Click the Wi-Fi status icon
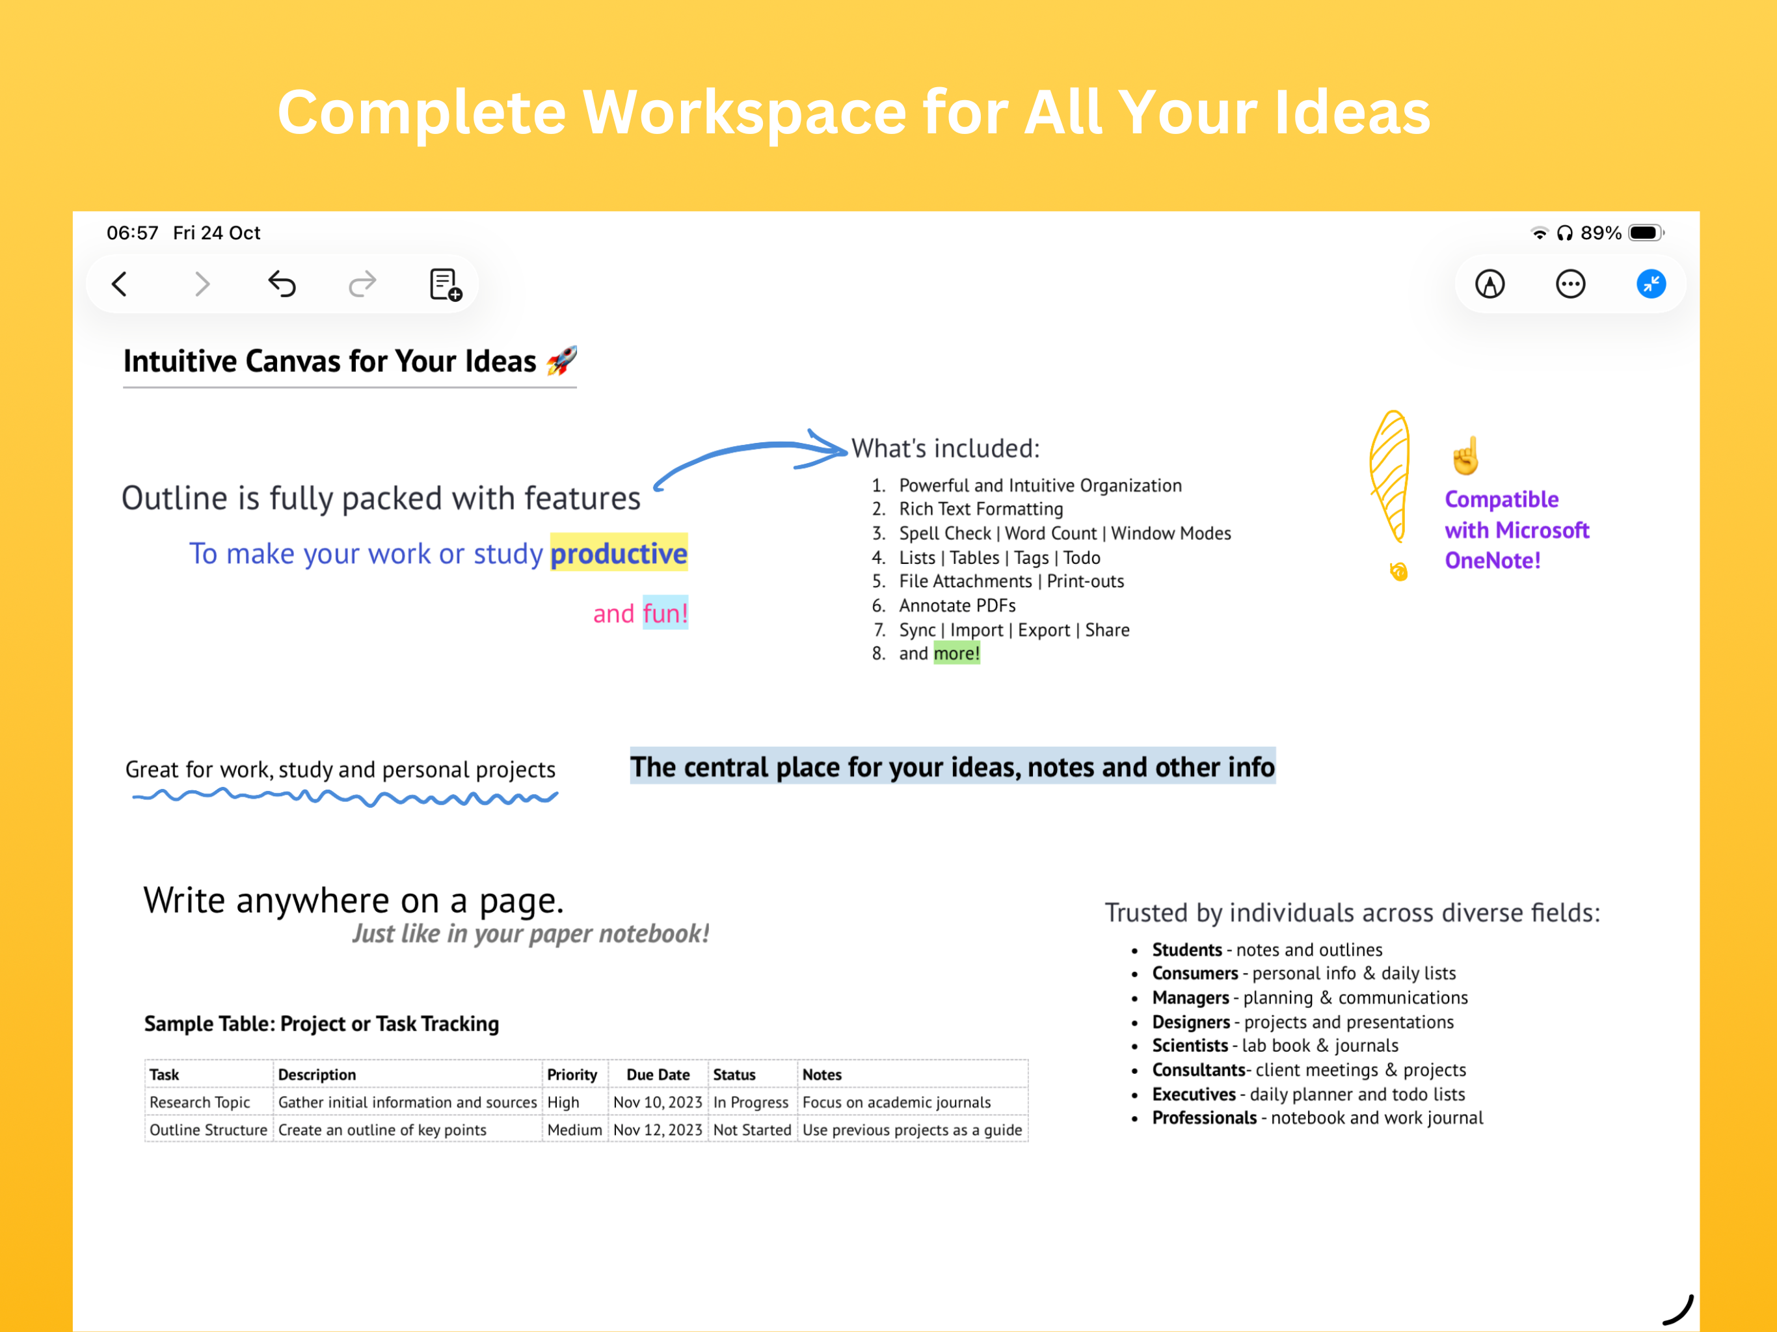This screenshot has height=1332, width=1777. click(x=1539, y=233)
